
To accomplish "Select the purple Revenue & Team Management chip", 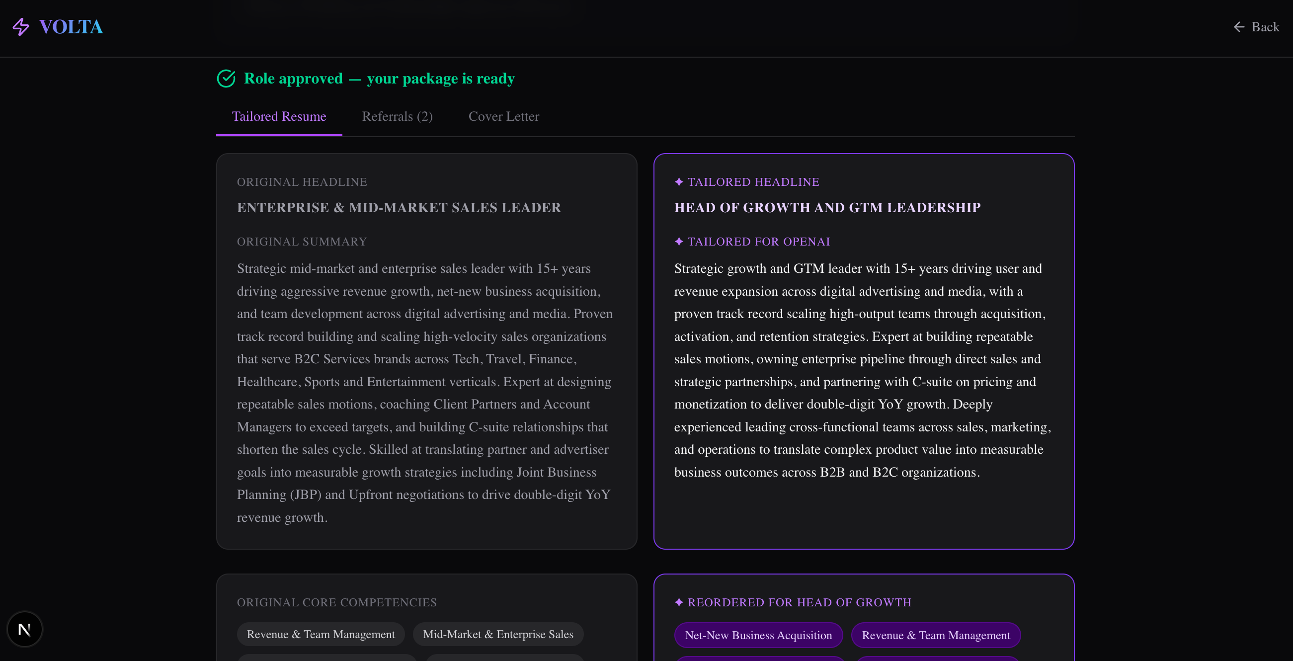I will [x=936, y=635].
